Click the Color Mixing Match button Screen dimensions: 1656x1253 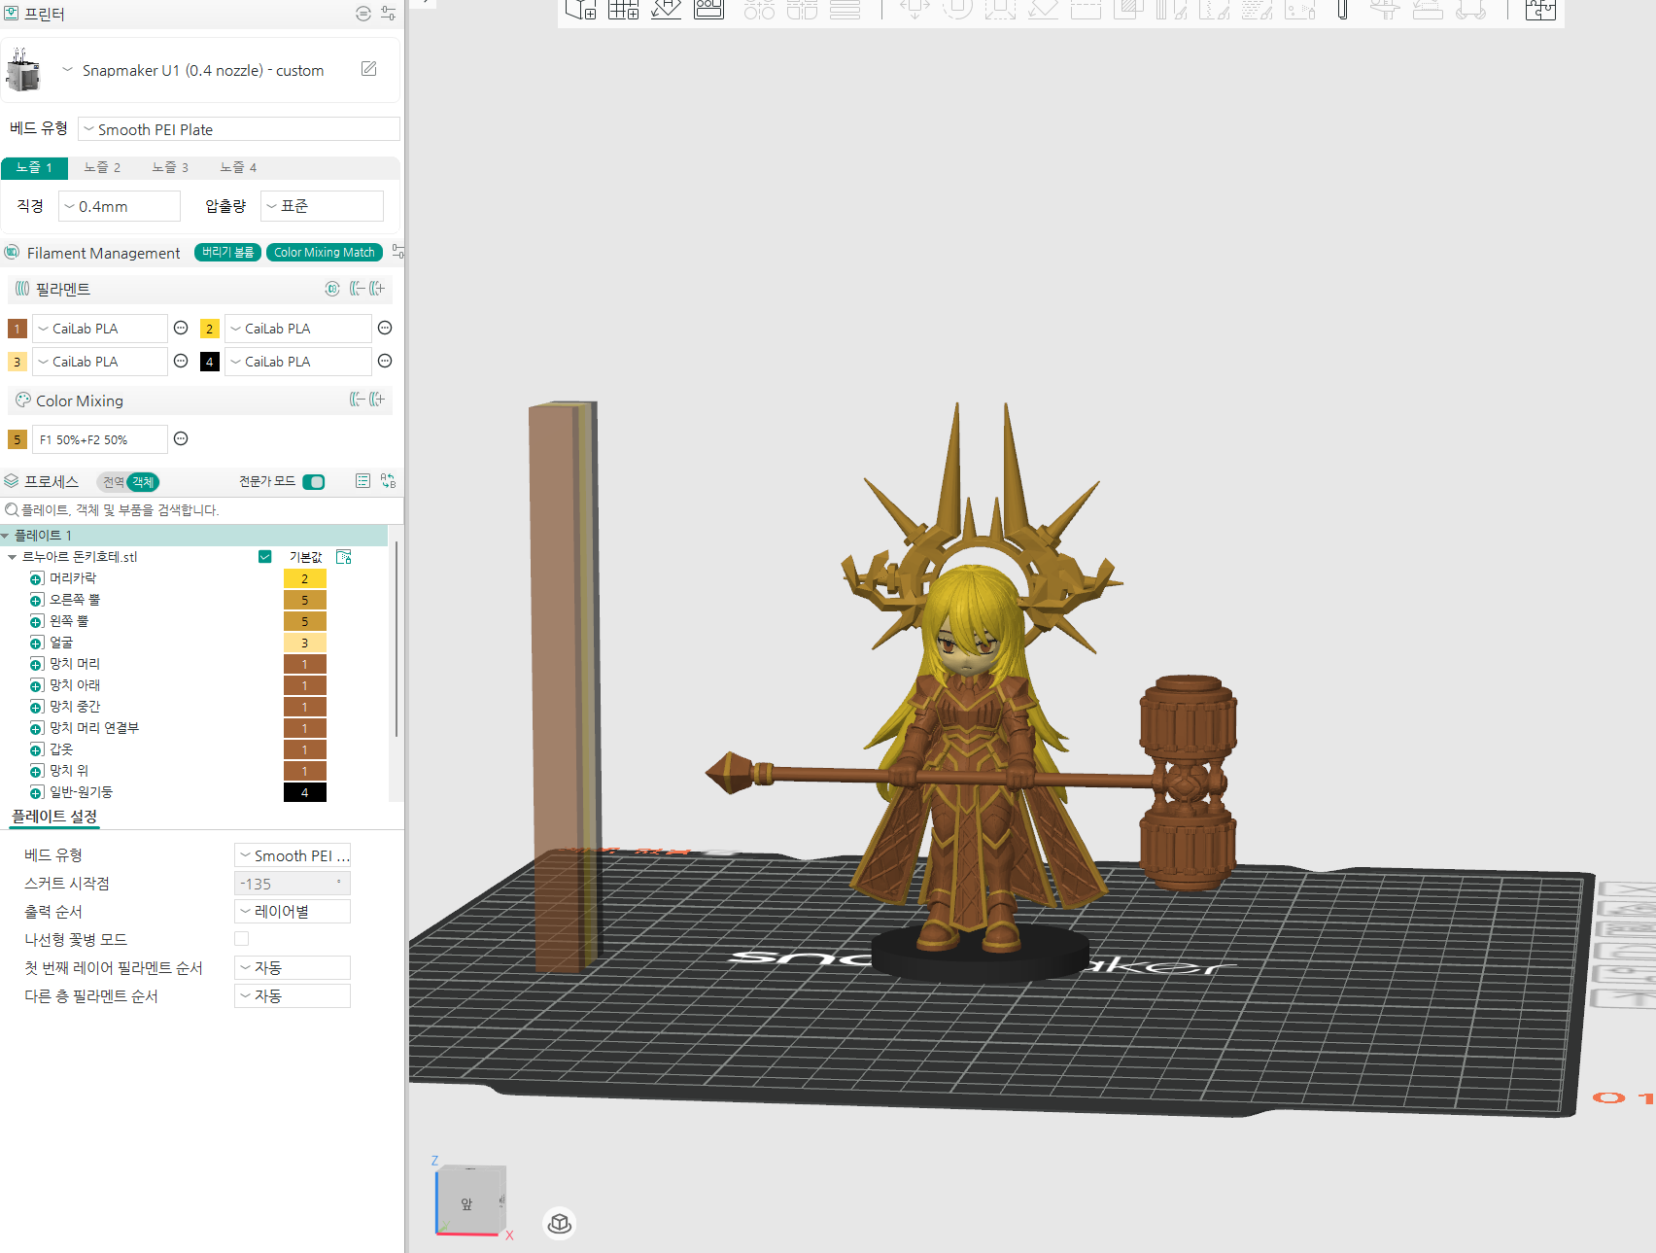tap(325, 253)
